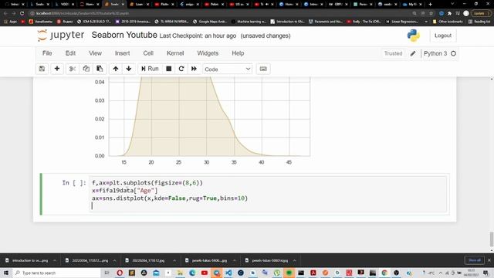Copy the selected cell in the Jupyter toolbar
This screenshot has height=278, width=494.
pyautogui.click(x=86, y=69)
